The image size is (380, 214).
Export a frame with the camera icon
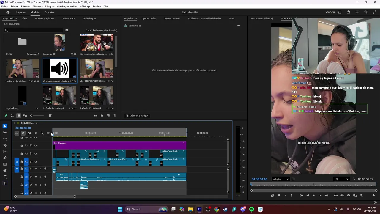tap(349, 195)
